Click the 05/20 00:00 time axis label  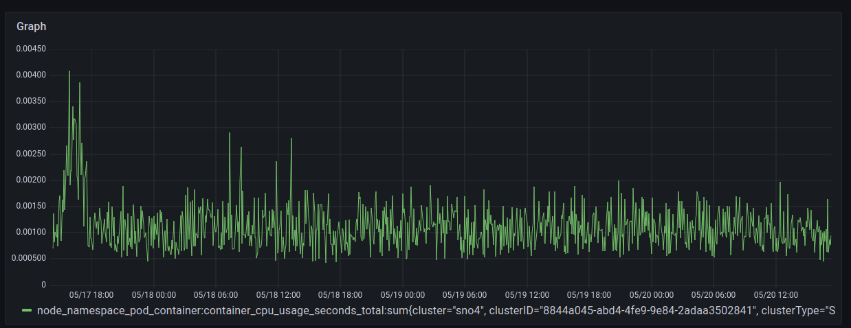pos(651,294)
